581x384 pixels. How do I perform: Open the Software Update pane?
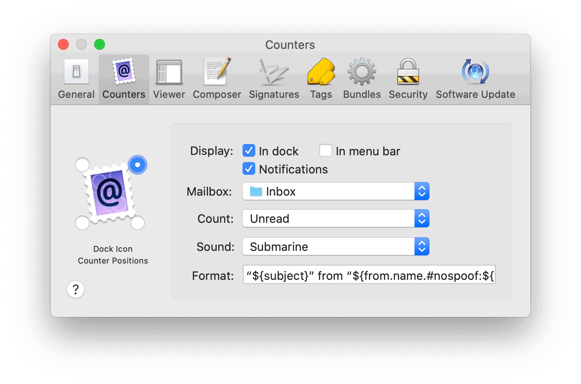tap(475, 80)
